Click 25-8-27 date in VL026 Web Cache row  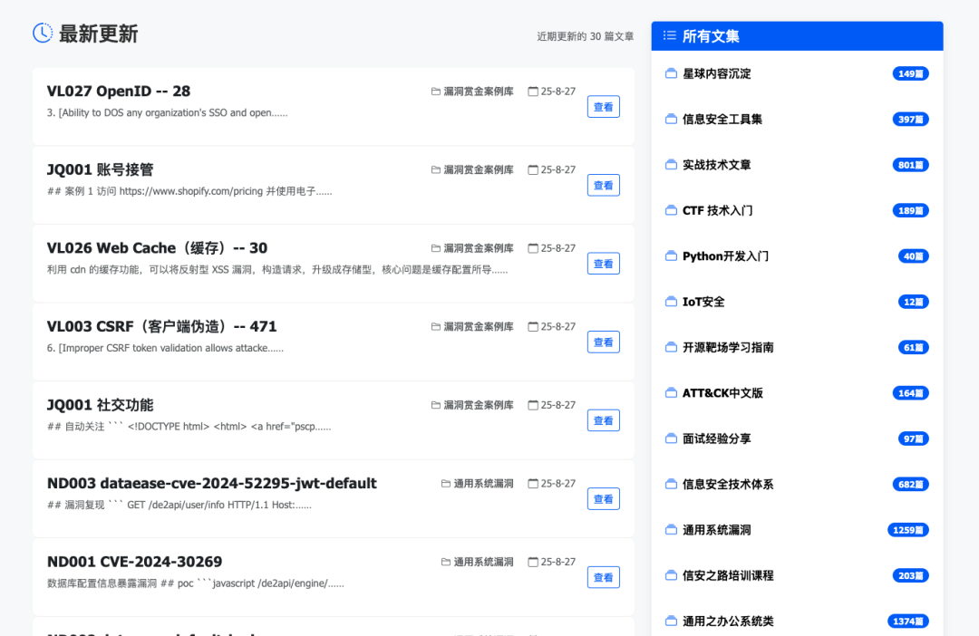click(x=558, y=247)
